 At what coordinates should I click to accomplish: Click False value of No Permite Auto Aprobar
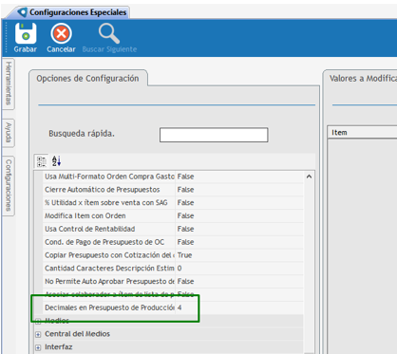click(x=185, y=281)
